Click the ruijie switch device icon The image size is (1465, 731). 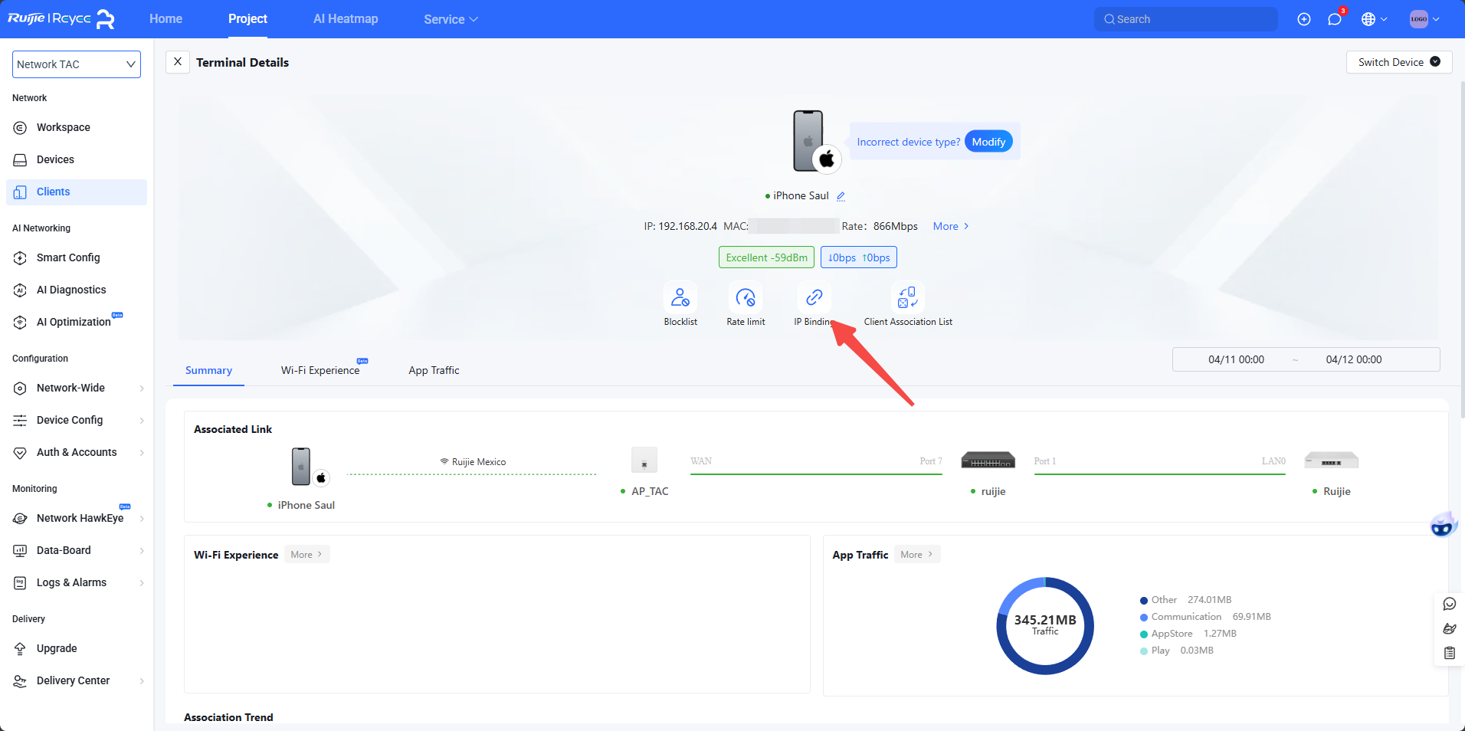(988, 460)
